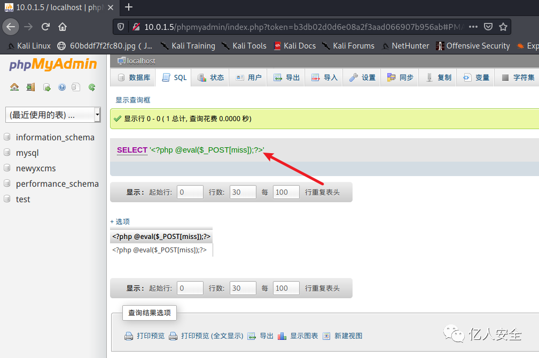
Task: Switch to the 状态 status tab
Action: 210,77
